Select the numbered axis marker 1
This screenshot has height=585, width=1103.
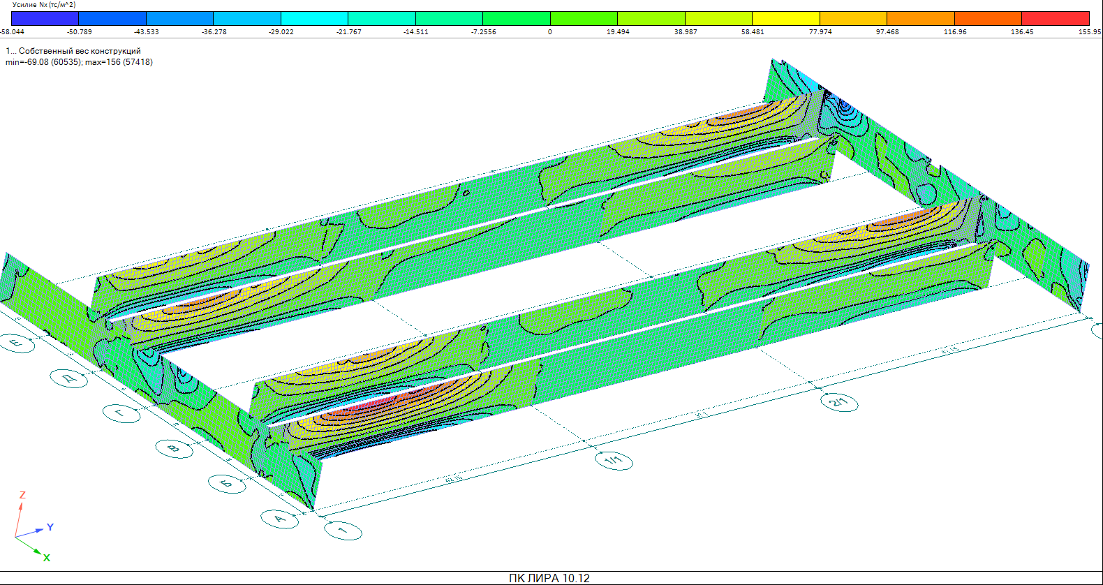click(x=343, y=531)
